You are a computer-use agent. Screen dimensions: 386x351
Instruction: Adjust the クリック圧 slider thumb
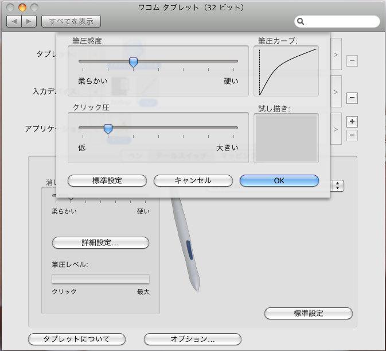pos(108,129)
